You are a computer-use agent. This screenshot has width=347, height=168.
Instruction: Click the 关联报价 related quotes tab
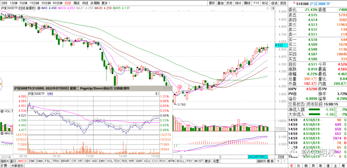coord(18,166)
